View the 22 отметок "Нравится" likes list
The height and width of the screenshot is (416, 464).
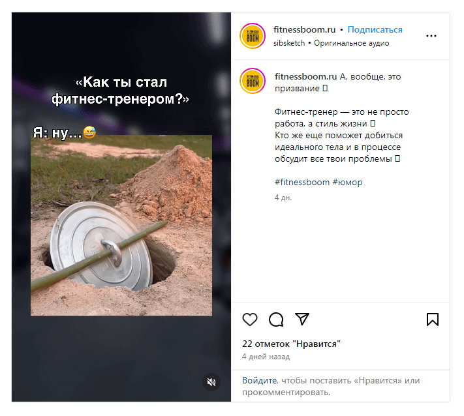point(291,344)
